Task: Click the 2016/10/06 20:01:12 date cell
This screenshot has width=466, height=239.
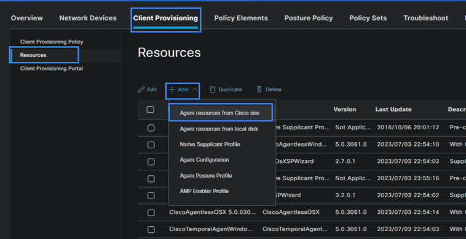Action: click(x=408, y=127)
